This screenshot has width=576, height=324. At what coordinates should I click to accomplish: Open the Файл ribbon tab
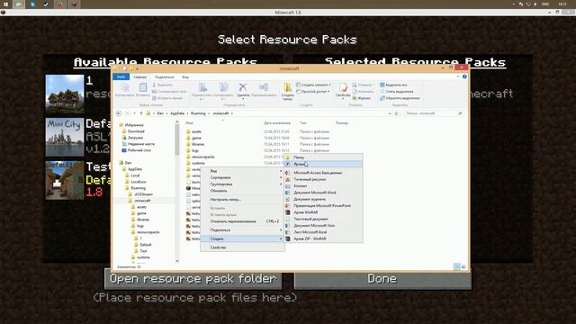click(121, 77)
